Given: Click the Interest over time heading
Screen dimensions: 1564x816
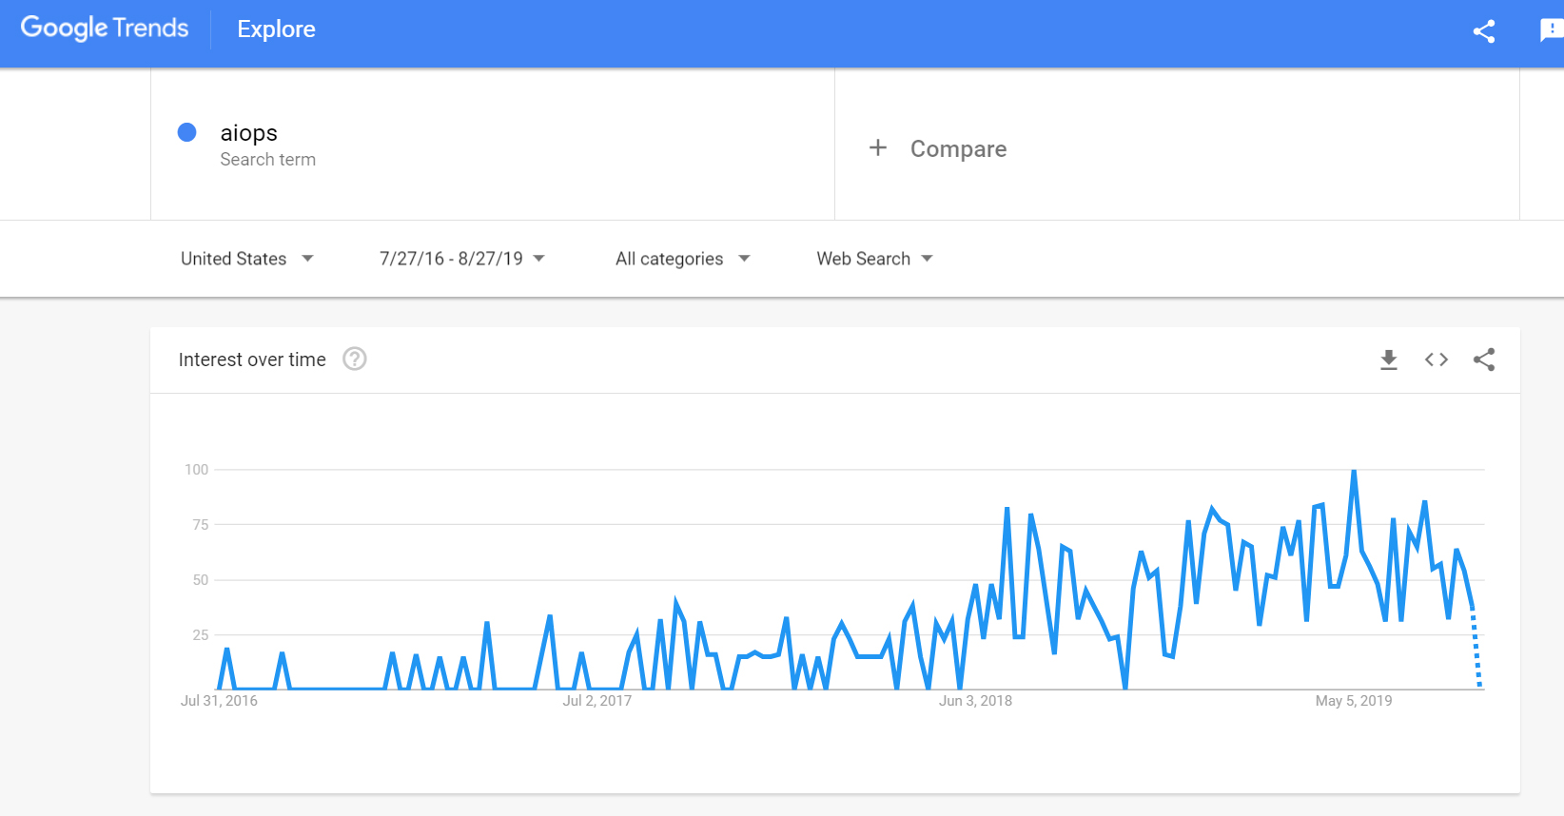Looking at the screenshot, I should pos(252,359).
